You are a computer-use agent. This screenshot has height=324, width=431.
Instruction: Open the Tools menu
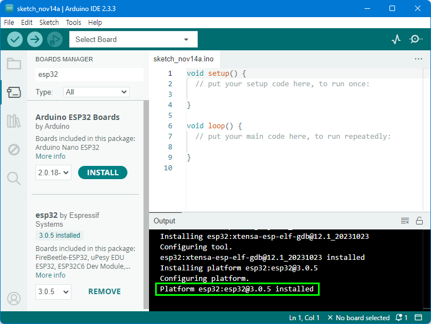(73, 23)
